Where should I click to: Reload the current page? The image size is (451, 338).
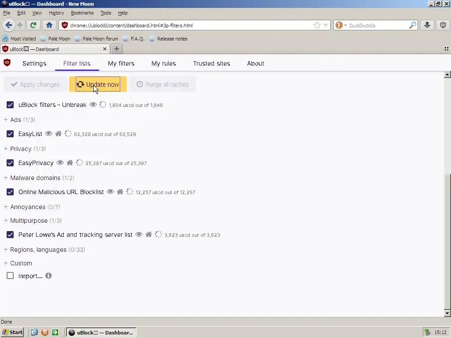tap(33, 25)
